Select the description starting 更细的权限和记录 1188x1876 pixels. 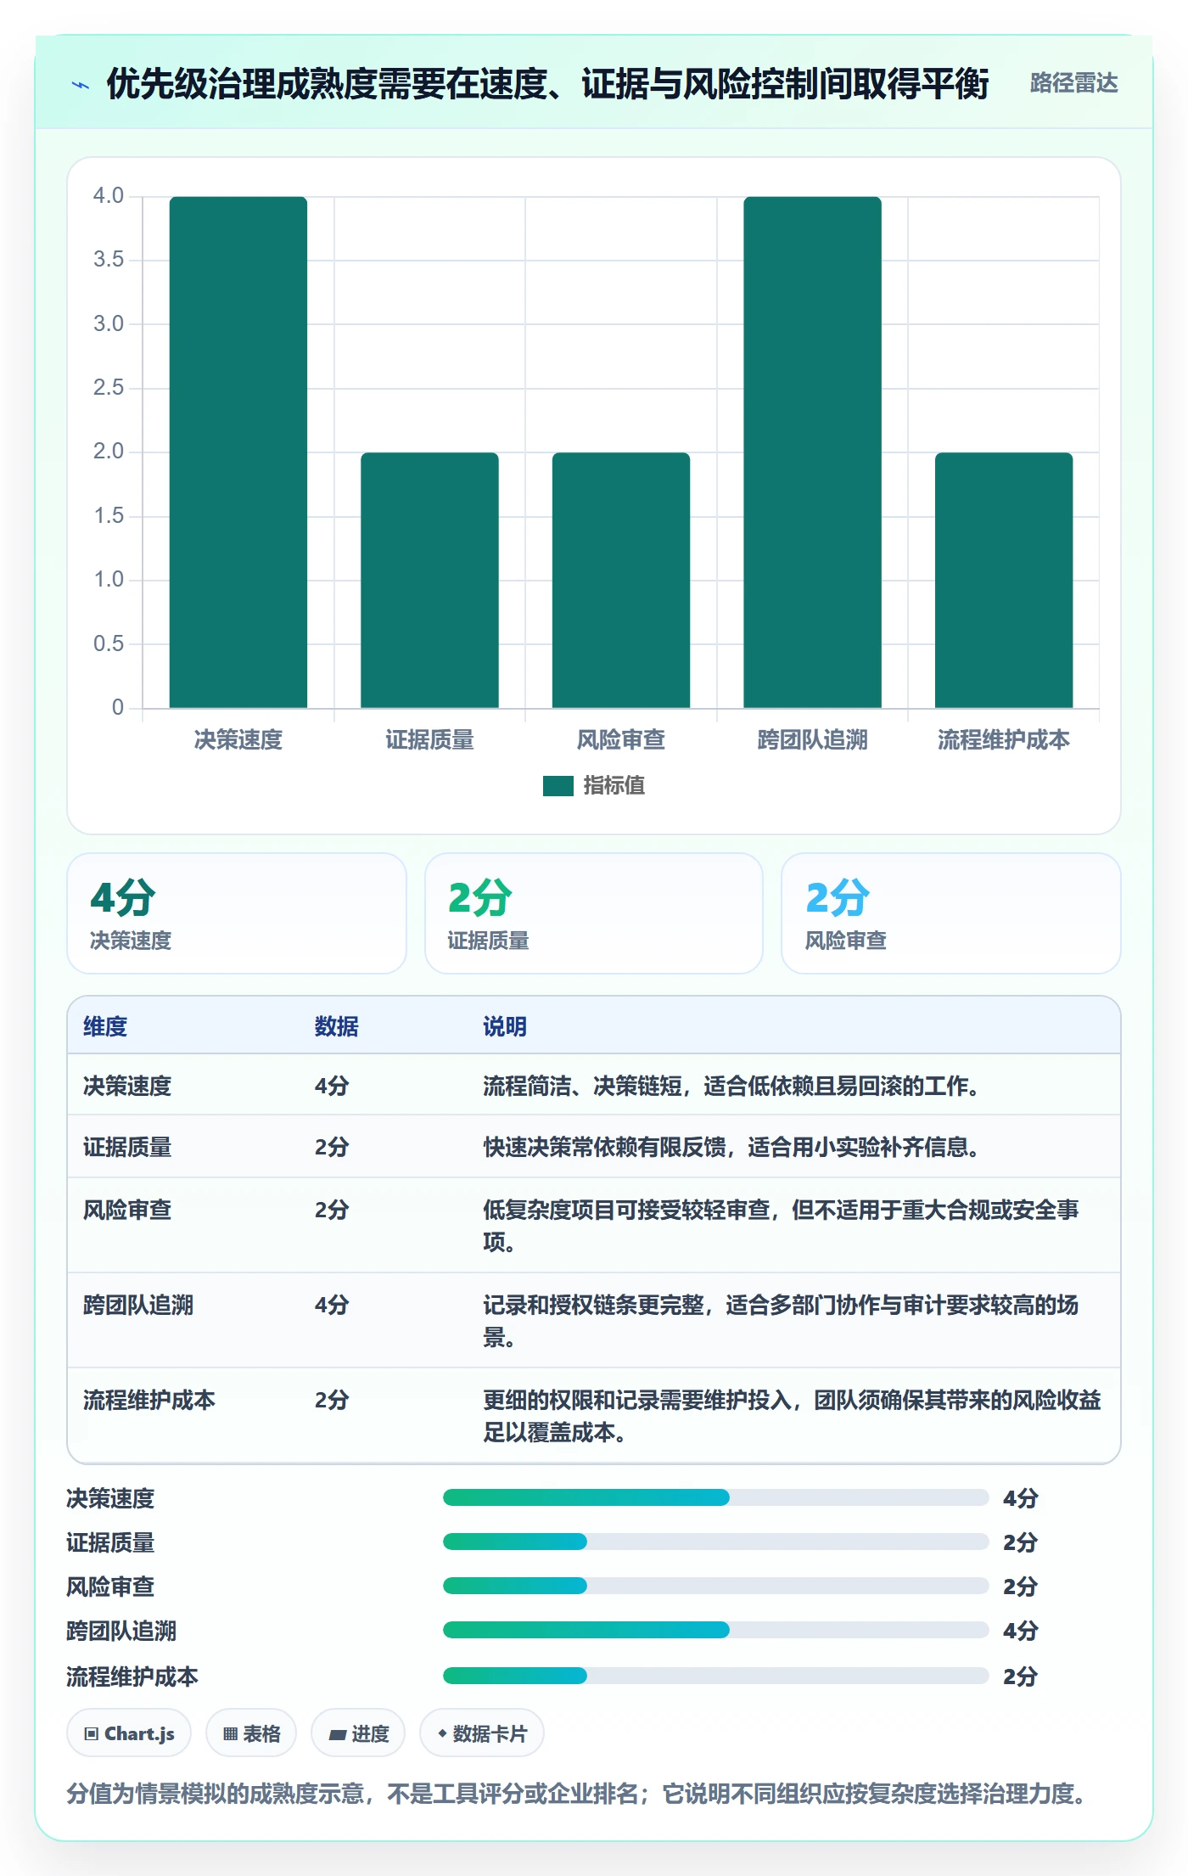coord(792,1415)
